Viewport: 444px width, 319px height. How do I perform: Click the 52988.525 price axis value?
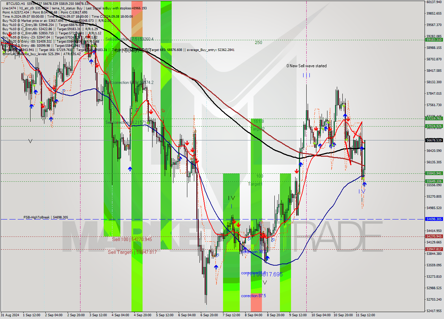[x=434, y=288]
